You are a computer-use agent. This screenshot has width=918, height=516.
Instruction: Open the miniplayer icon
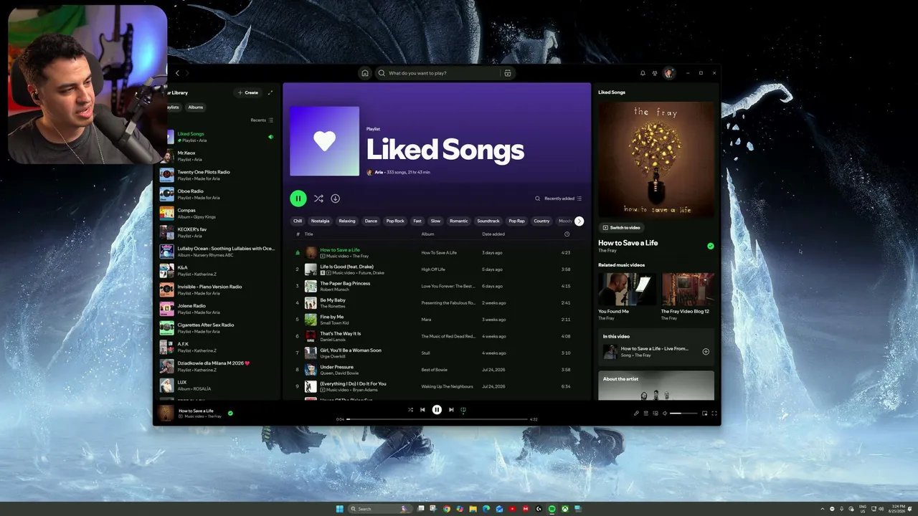(x=704, y=414)
